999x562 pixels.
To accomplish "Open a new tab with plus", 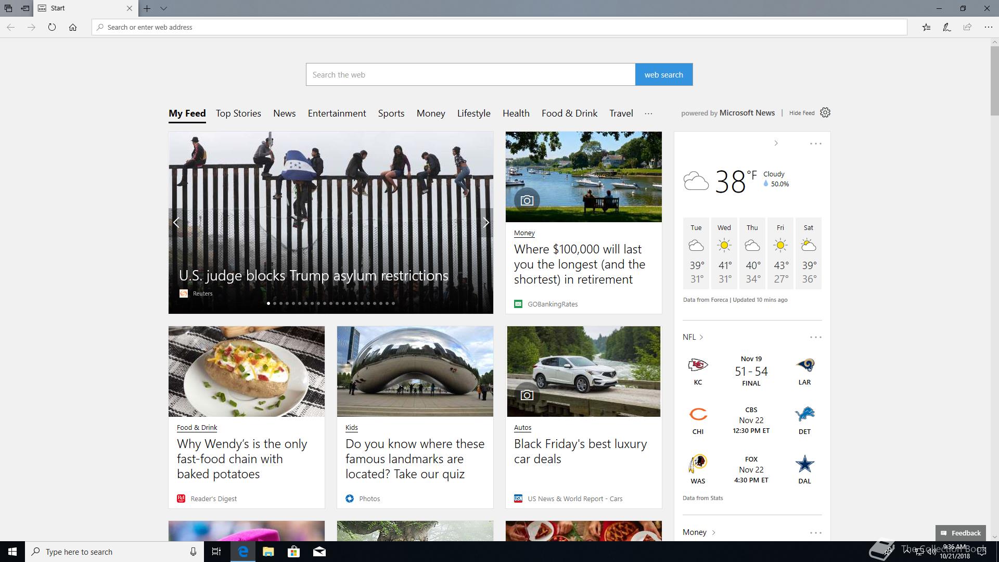I will (x=147, y=8).
